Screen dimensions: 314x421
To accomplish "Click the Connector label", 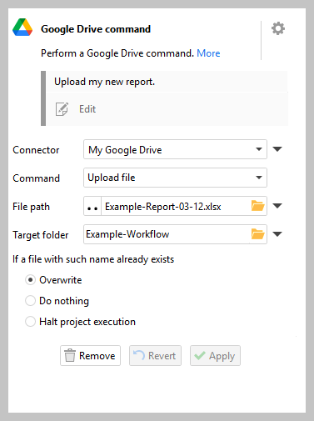I will pyautogui.click(x=36, y=150).
